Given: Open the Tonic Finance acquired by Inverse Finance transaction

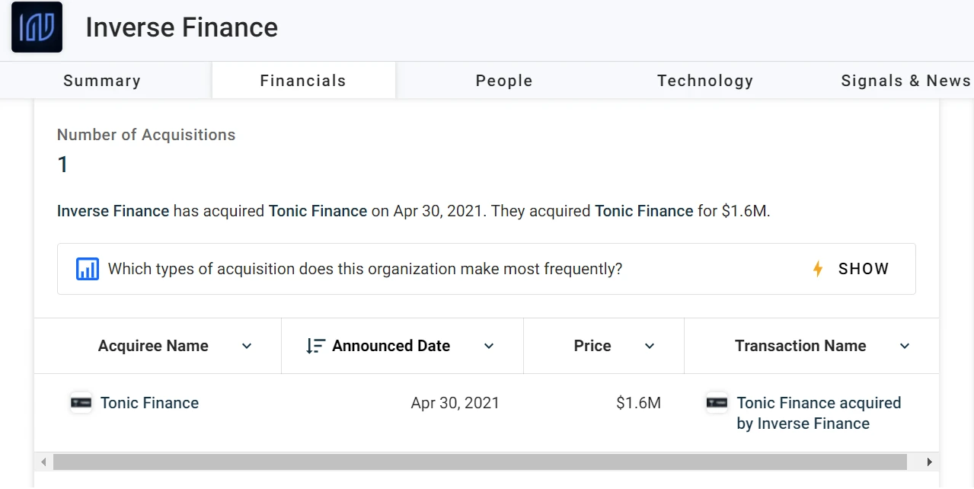Looking at the screenshot, I should click(x=819, y=413).
